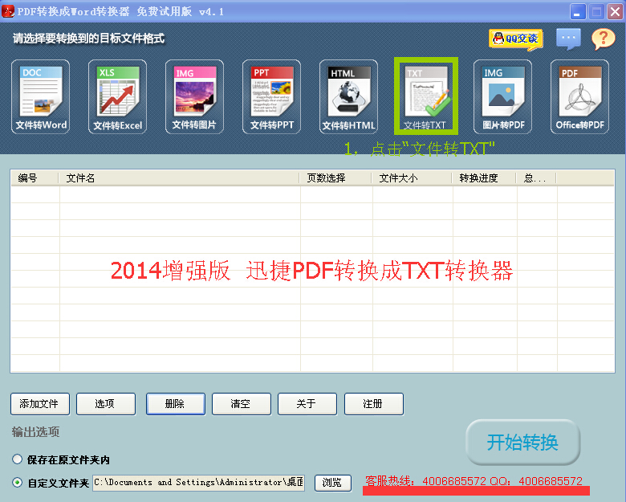Start conversion with 开始转换 button

[522, 442]
